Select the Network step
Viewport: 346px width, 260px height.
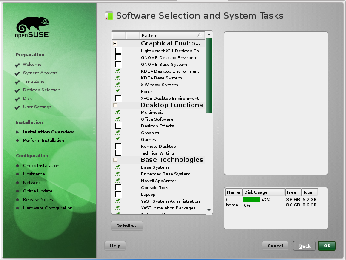tap(32, 182)
